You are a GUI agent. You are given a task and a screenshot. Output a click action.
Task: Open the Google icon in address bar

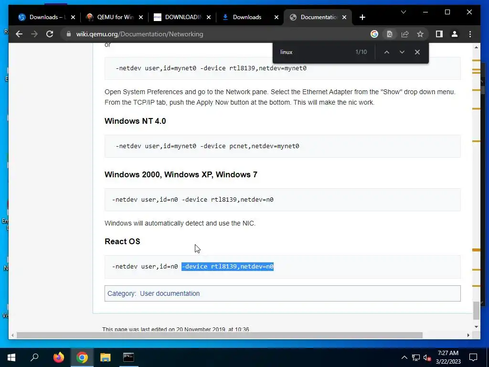[374, 34]
